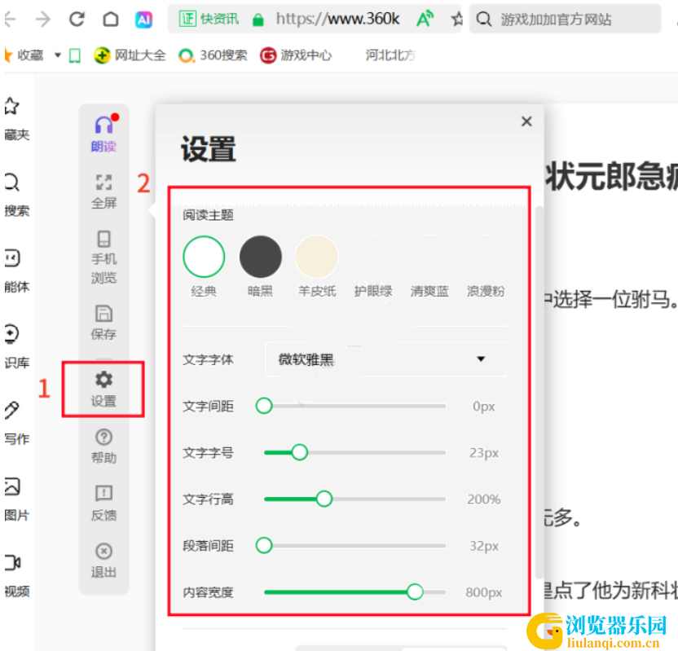Screen dimensions: 678x651
Task: Click the 快资讯 certified site badge
Action: [209, 19]
